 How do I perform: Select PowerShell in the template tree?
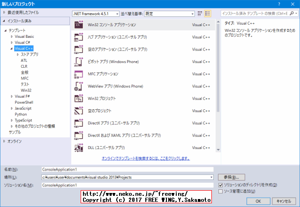pyautogui.click(x=24, y=102)
